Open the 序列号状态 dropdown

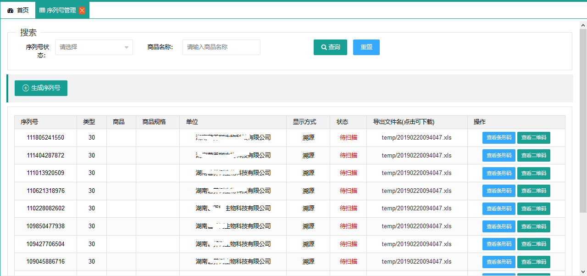(x=94, y=47)
